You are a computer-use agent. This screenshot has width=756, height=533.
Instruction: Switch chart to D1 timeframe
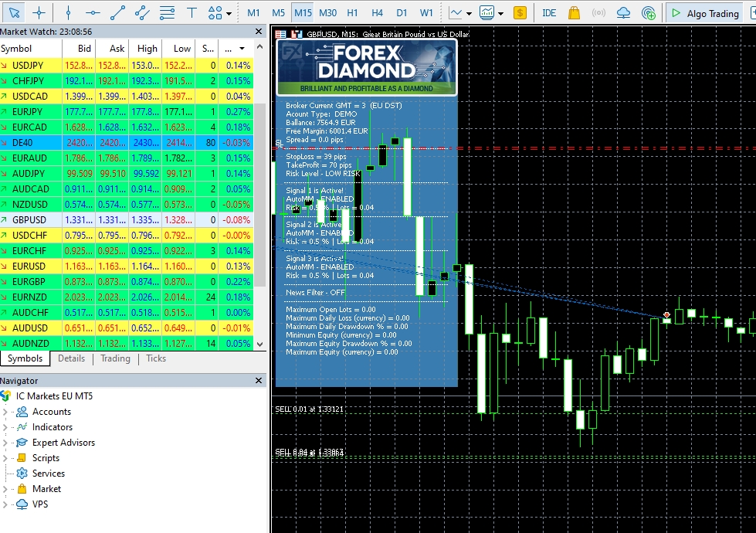tap(402, 13)
